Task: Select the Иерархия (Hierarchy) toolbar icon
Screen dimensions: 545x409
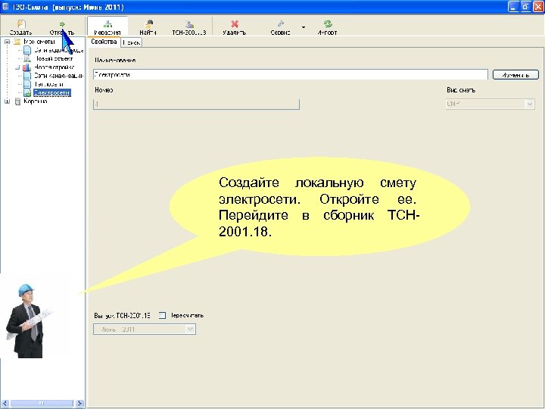Action: pos(107,24)
